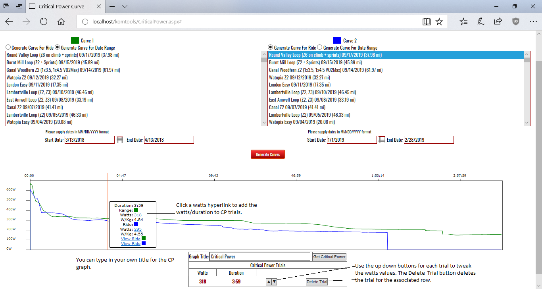Add this page to favorites with the star icon

pyautogui.click(x=439, y=22)
